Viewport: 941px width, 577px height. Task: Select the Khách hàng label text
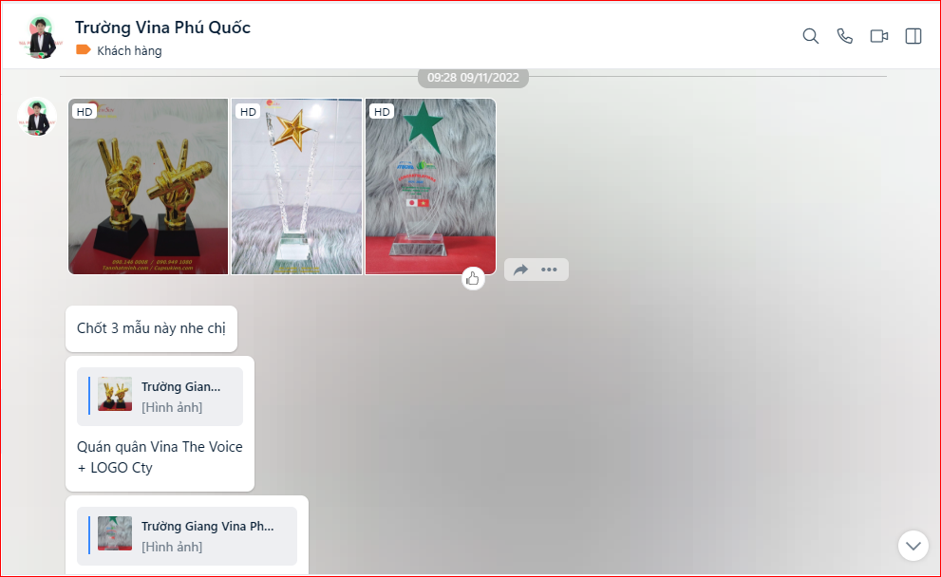coord(130,51)
